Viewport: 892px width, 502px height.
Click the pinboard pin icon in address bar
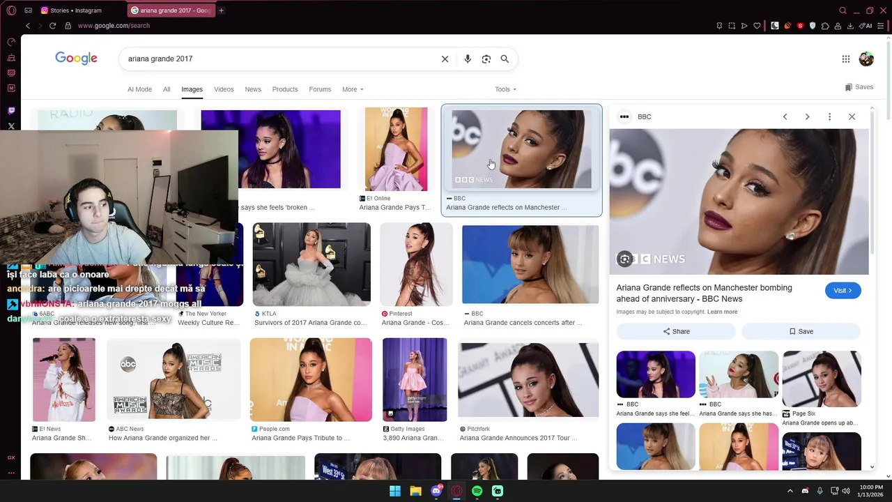point(719,26)
